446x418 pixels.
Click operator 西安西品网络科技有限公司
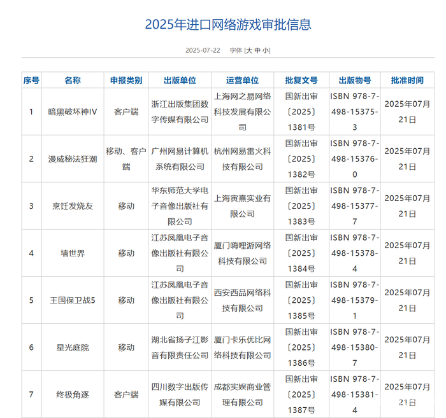(242, 300)
